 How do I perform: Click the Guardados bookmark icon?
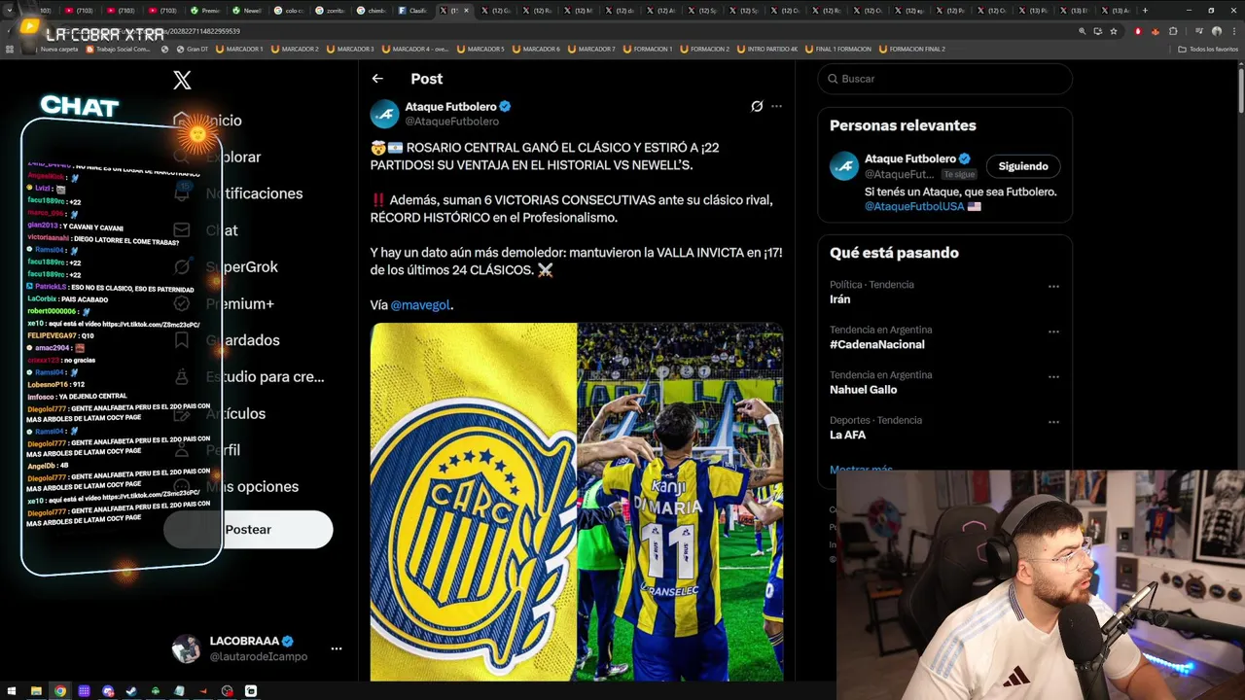(182, 340)
